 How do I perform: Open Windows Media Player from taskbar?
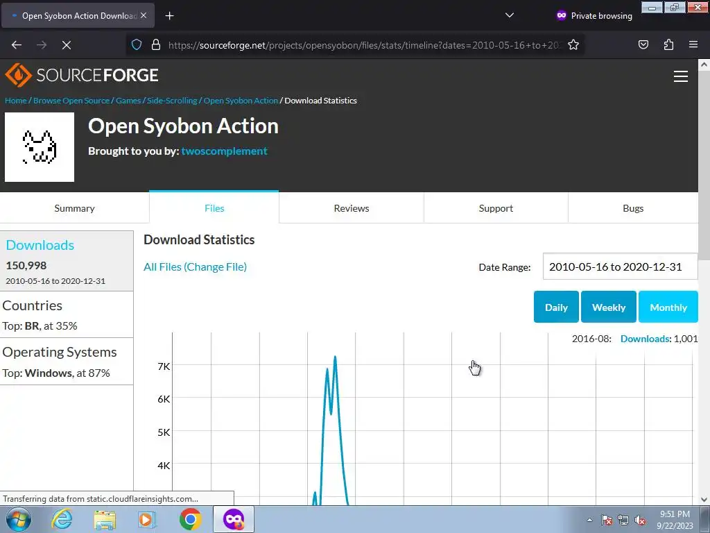pos(147,520)
